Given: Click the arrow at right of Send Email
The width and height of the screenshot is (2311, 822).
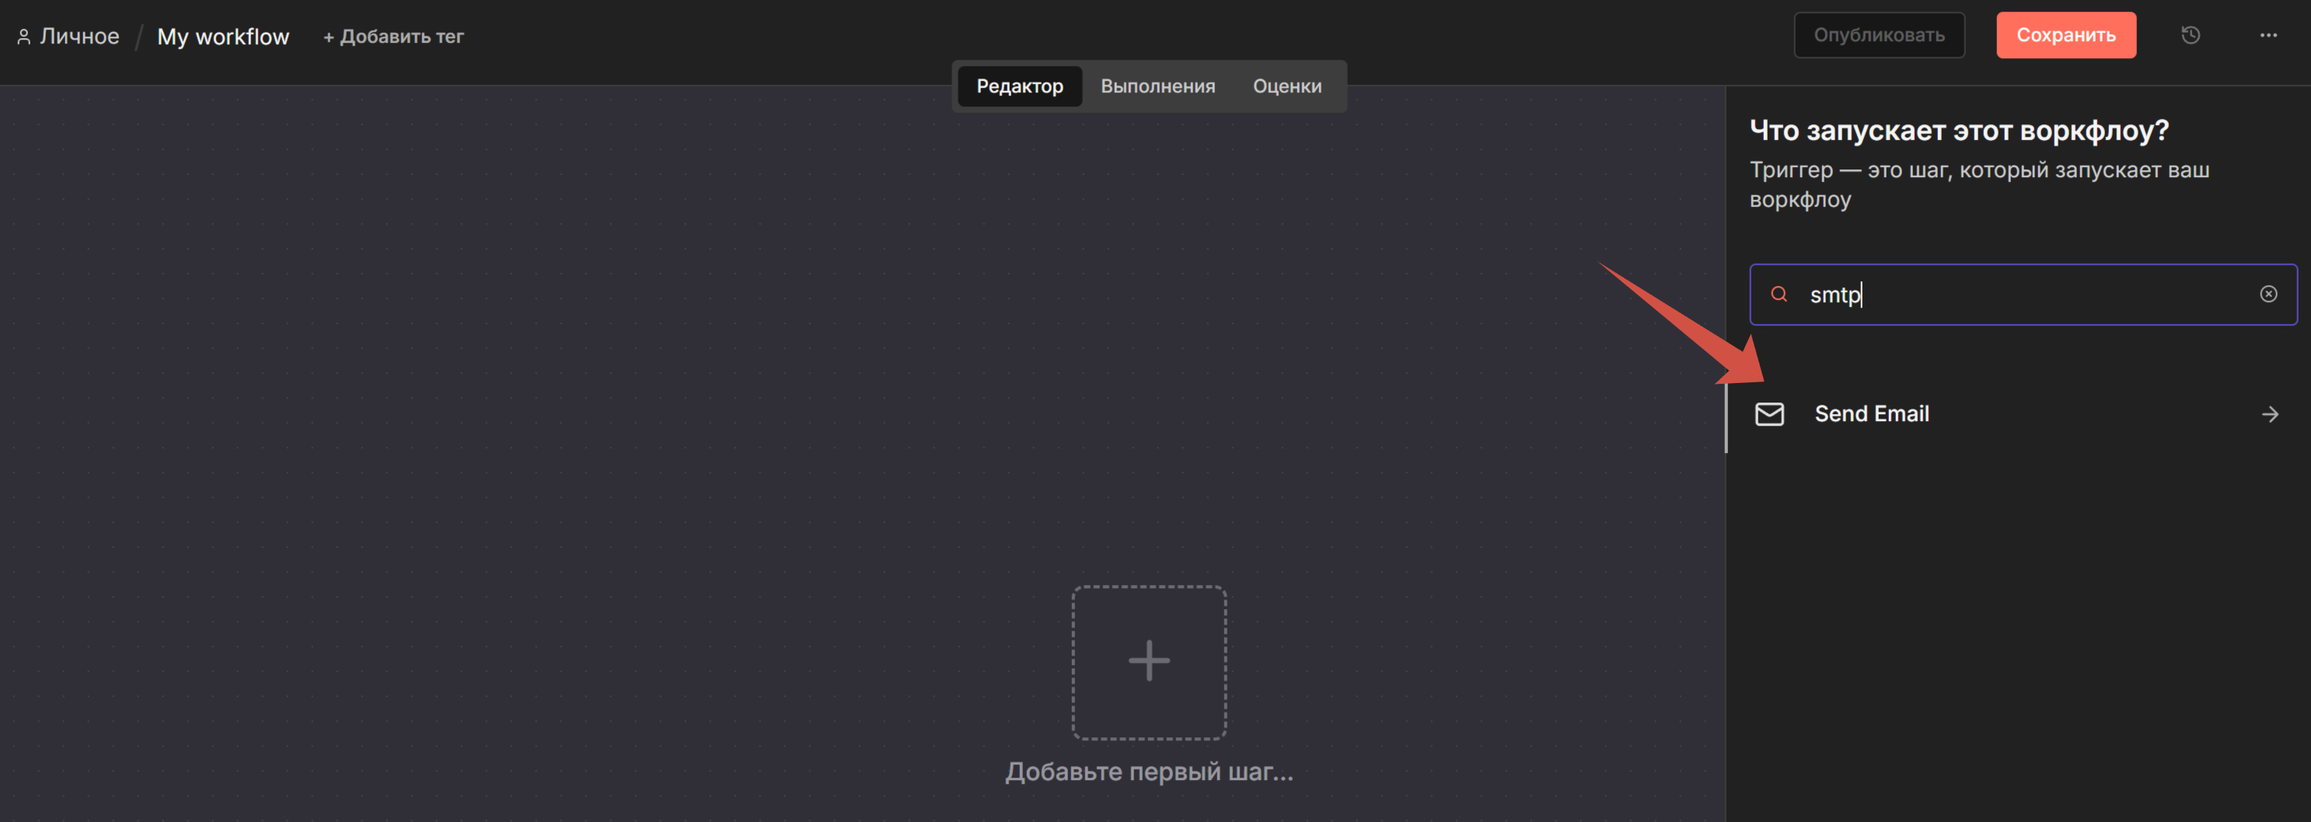Looking at the screenshot, I should pyautogui.click(x=2270, y=414).
